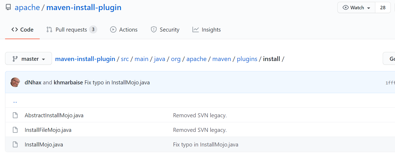Open InstallFileMojo.java file
The height and width of the screenshot is (156, 395).
point(48,130)
